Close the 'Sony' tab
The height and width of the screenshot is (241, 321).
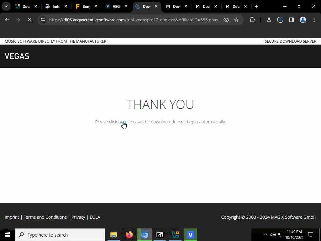click(96, 7)
